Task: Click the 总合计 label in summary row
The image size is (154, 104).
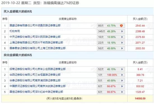Action: pos(78,98)
